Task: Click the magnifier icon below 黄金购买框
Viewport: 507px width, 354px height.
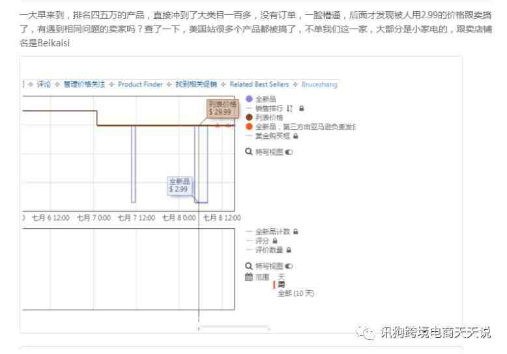Action: click(249, 151)
